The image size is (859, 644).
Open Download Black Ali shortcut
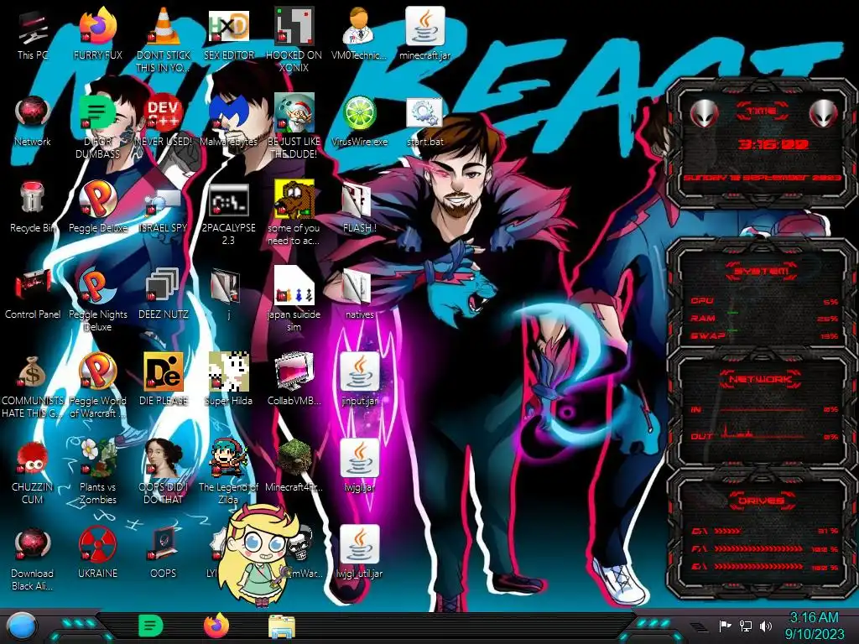[33, 558]
